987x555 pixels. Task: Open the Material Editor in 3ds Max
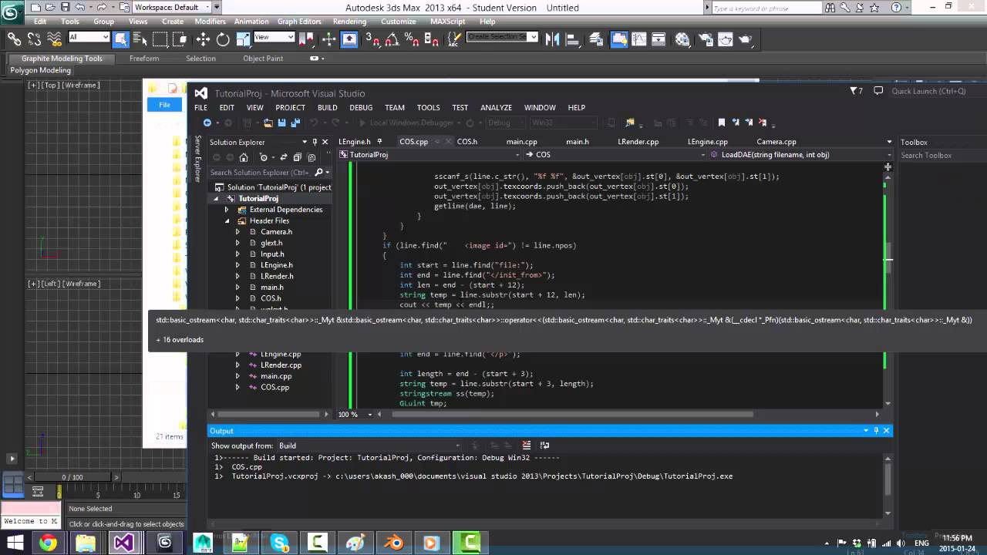682,39
